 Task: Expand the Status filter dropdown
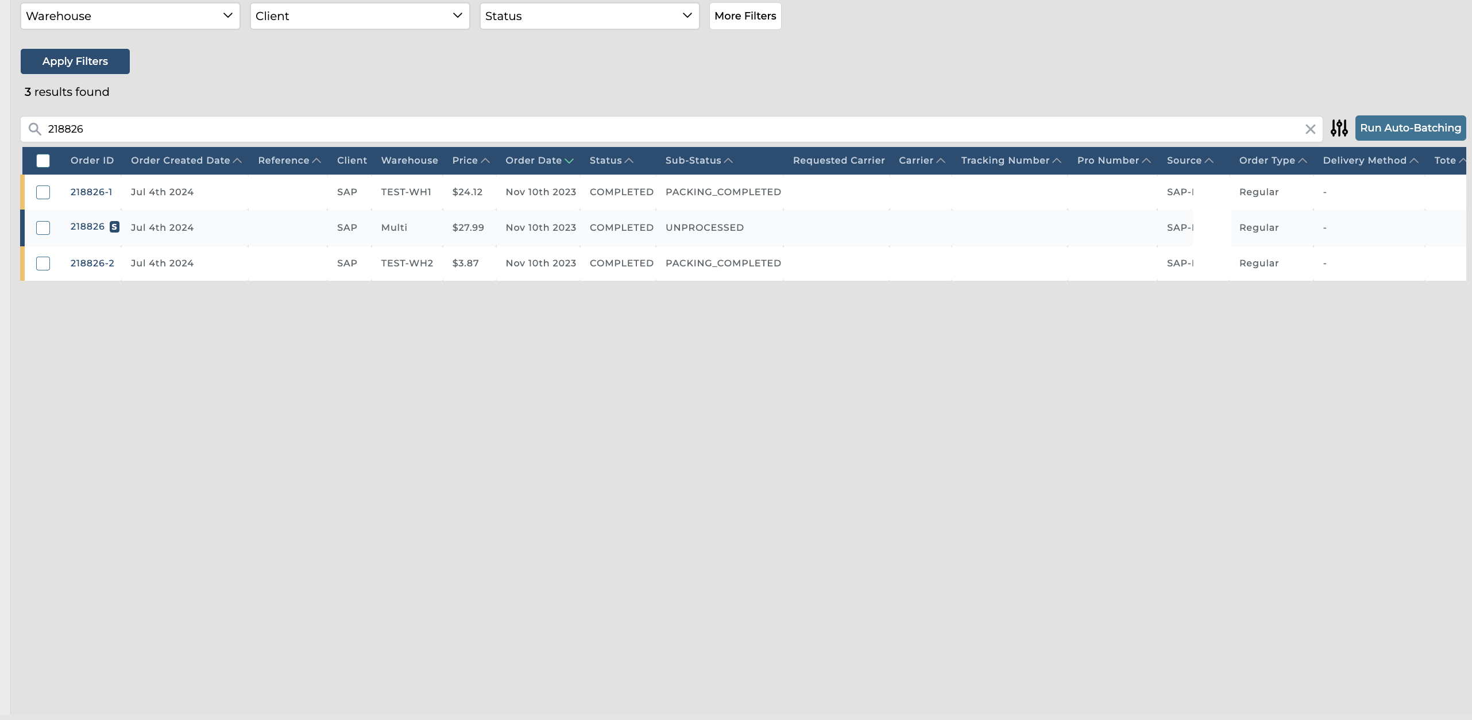point(589,16)
